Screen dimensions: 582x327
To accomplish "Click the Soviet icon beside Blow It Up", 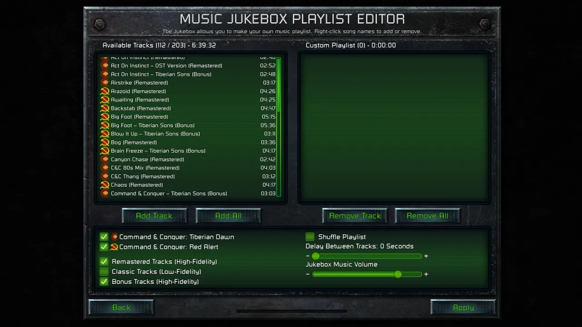I will tap(105, 134).
